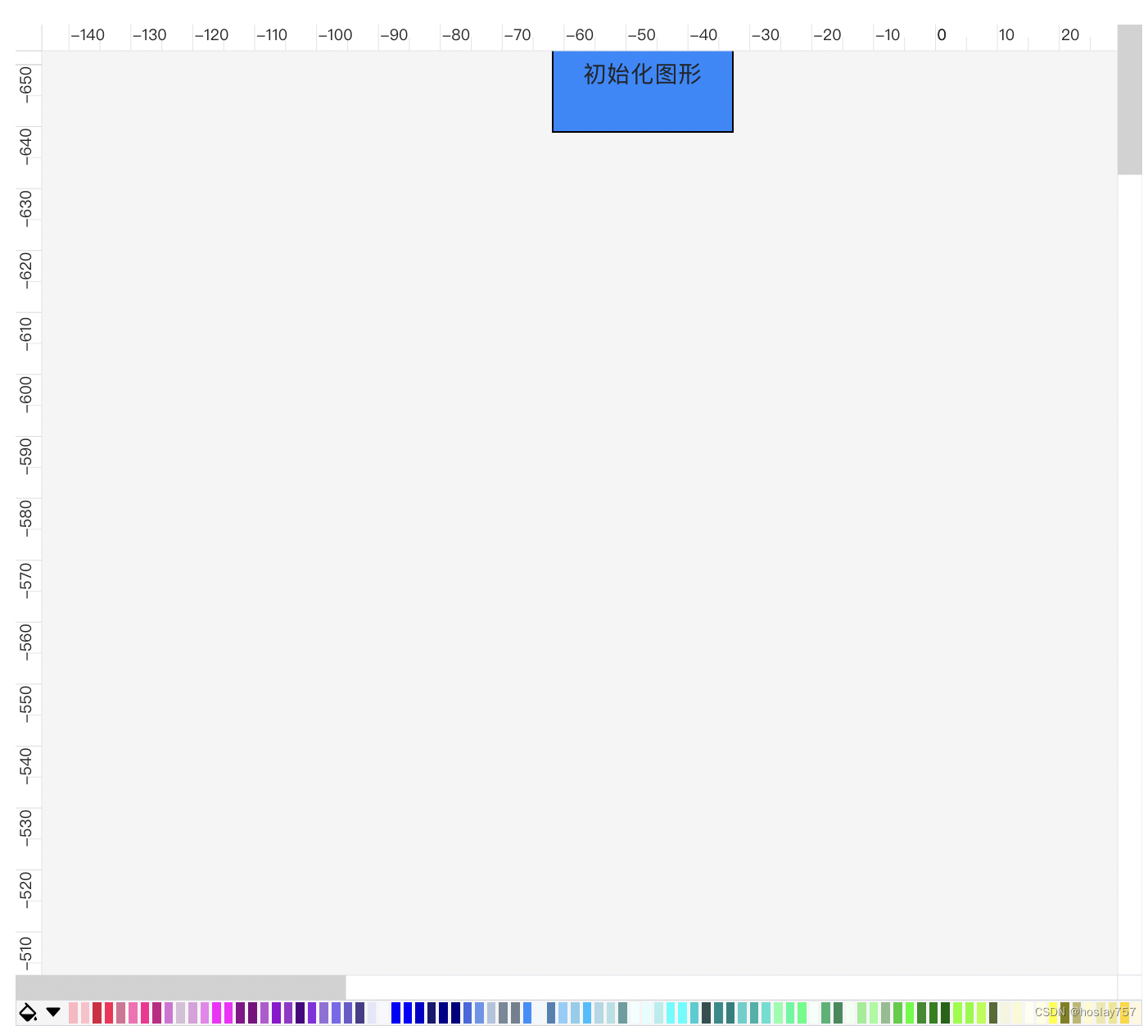The width and height of the screenshot is (1148, 1026).
Task: Click the horizontal scrollbar thumb
Action: tap(181, 987)
